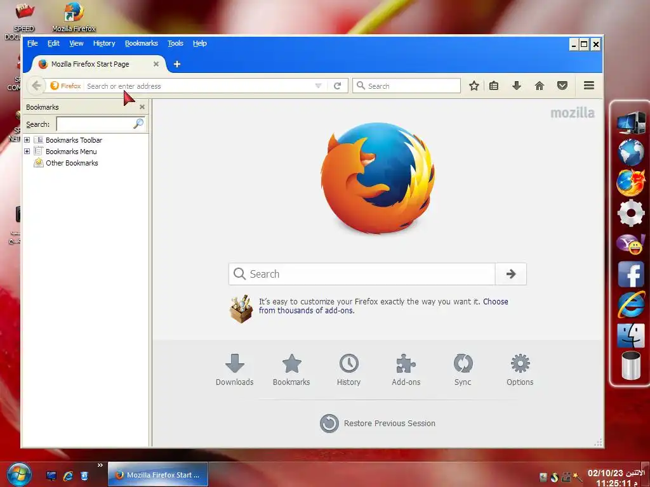Open Downloads from the start page
The height and width of the screenshot is (487, 650).
tap(235, 370)
